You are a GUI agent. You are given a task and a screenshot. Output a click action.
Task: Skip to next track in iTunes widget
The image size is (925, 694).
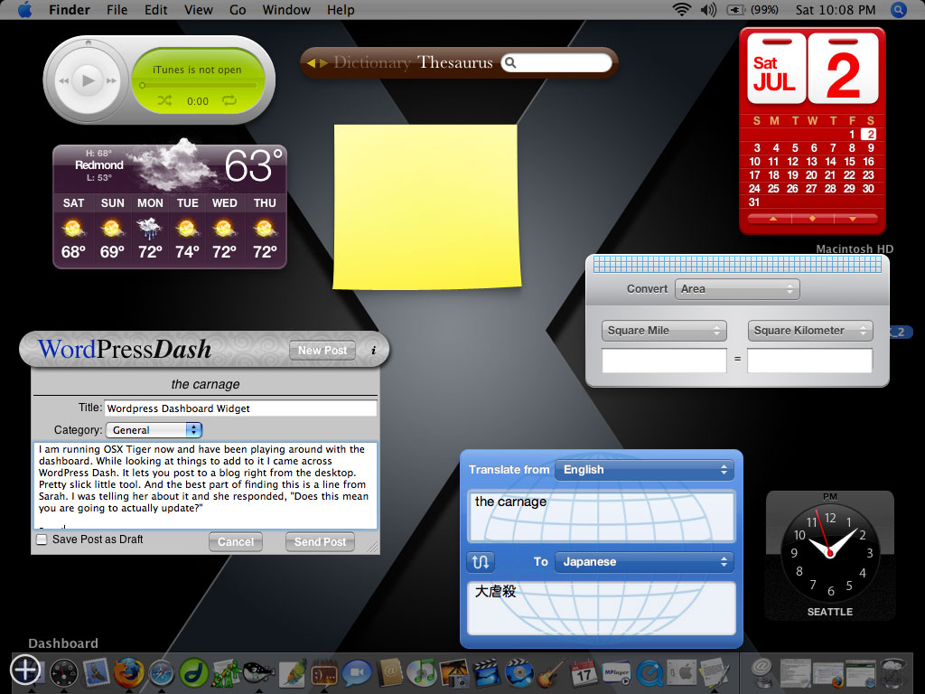tap(111, 81)
